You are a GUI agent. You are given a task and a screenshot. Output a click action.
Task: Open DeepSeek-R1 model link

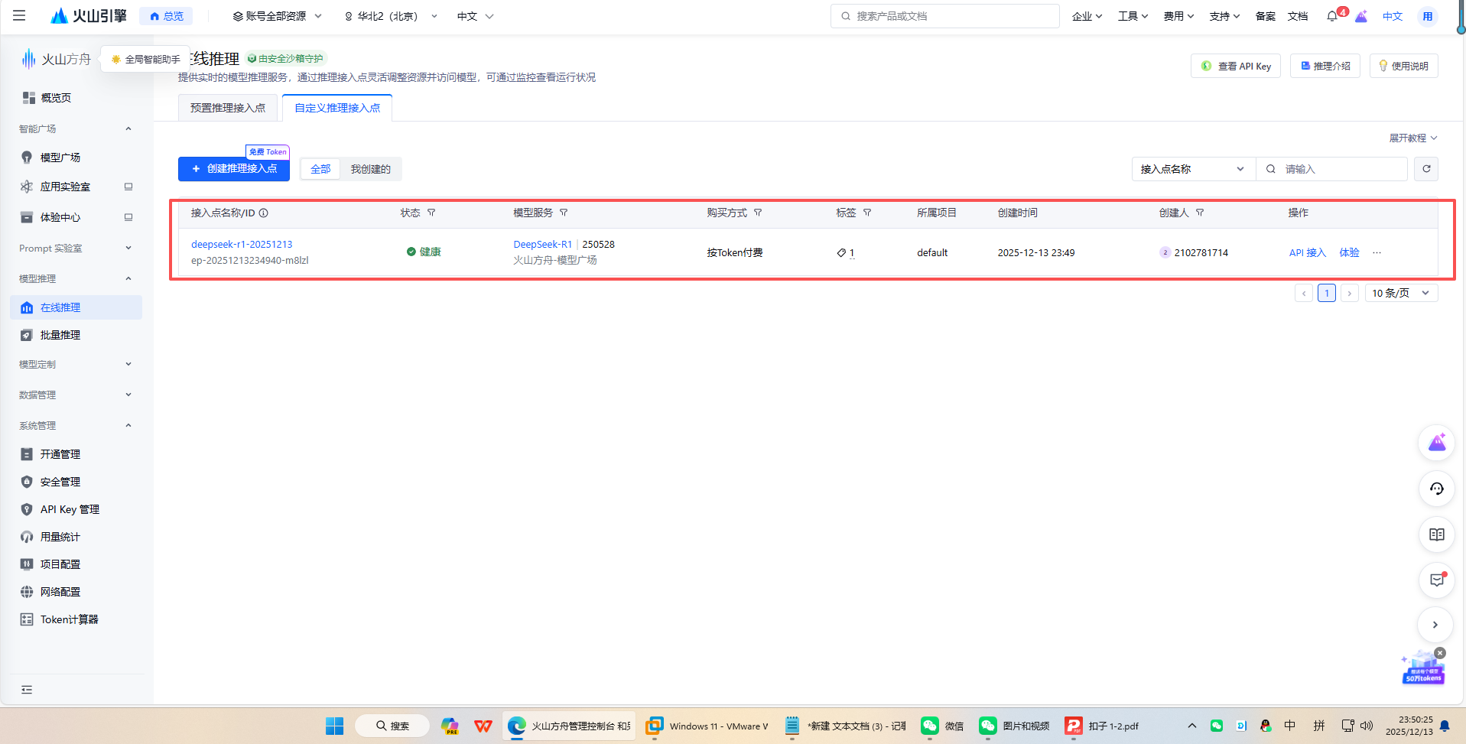pyautogui.click(x=543, y=245)
